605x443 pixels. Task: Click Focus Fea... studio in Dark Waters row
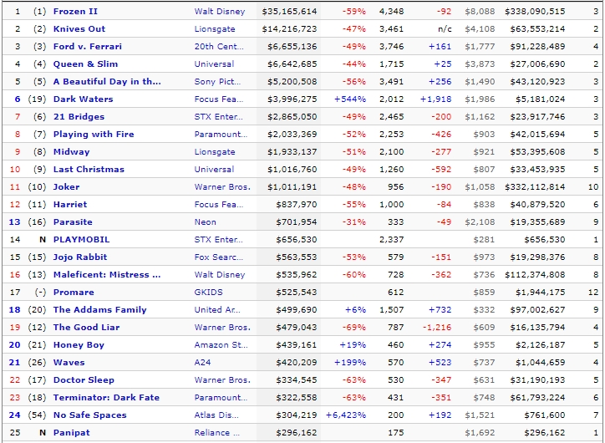click(x=219, y=99)
